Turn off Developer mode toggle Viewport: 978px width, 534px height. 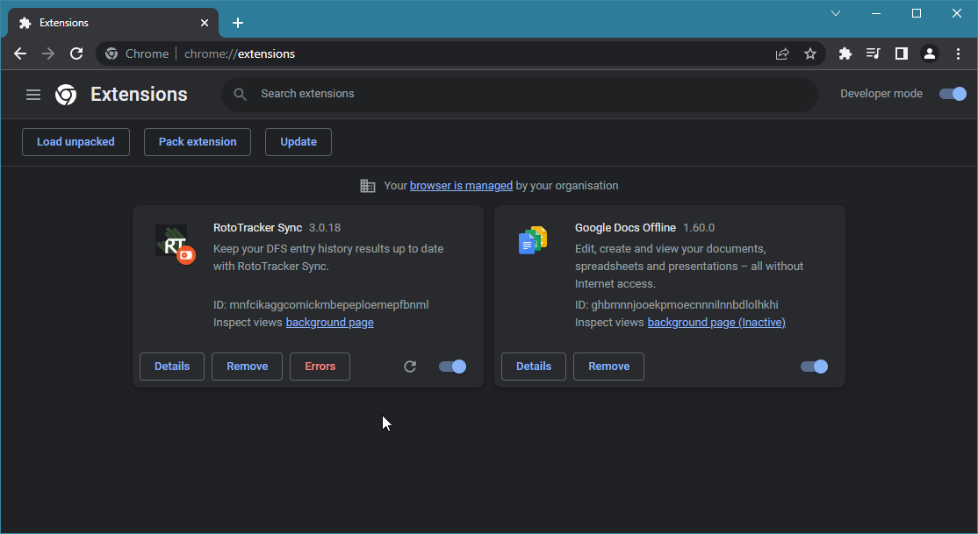click(x=953, y=94)
